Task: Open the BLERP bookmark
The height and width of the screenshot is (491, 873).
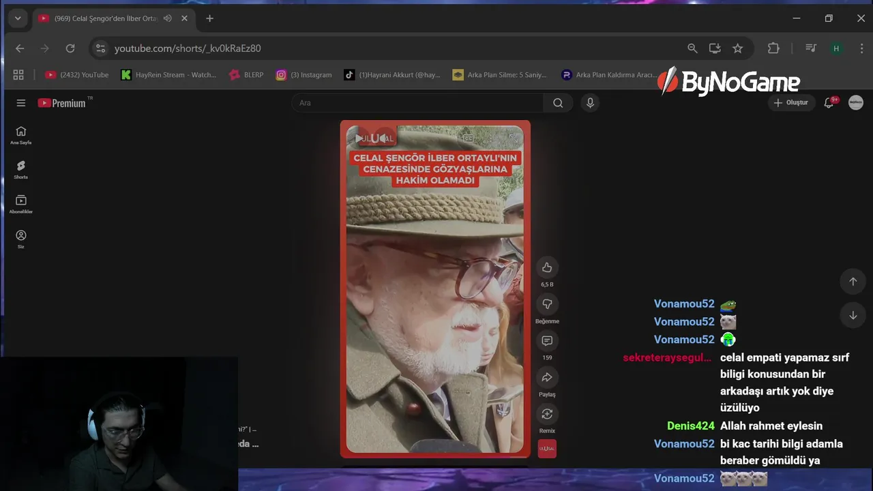Action: [x=247, y=75]
